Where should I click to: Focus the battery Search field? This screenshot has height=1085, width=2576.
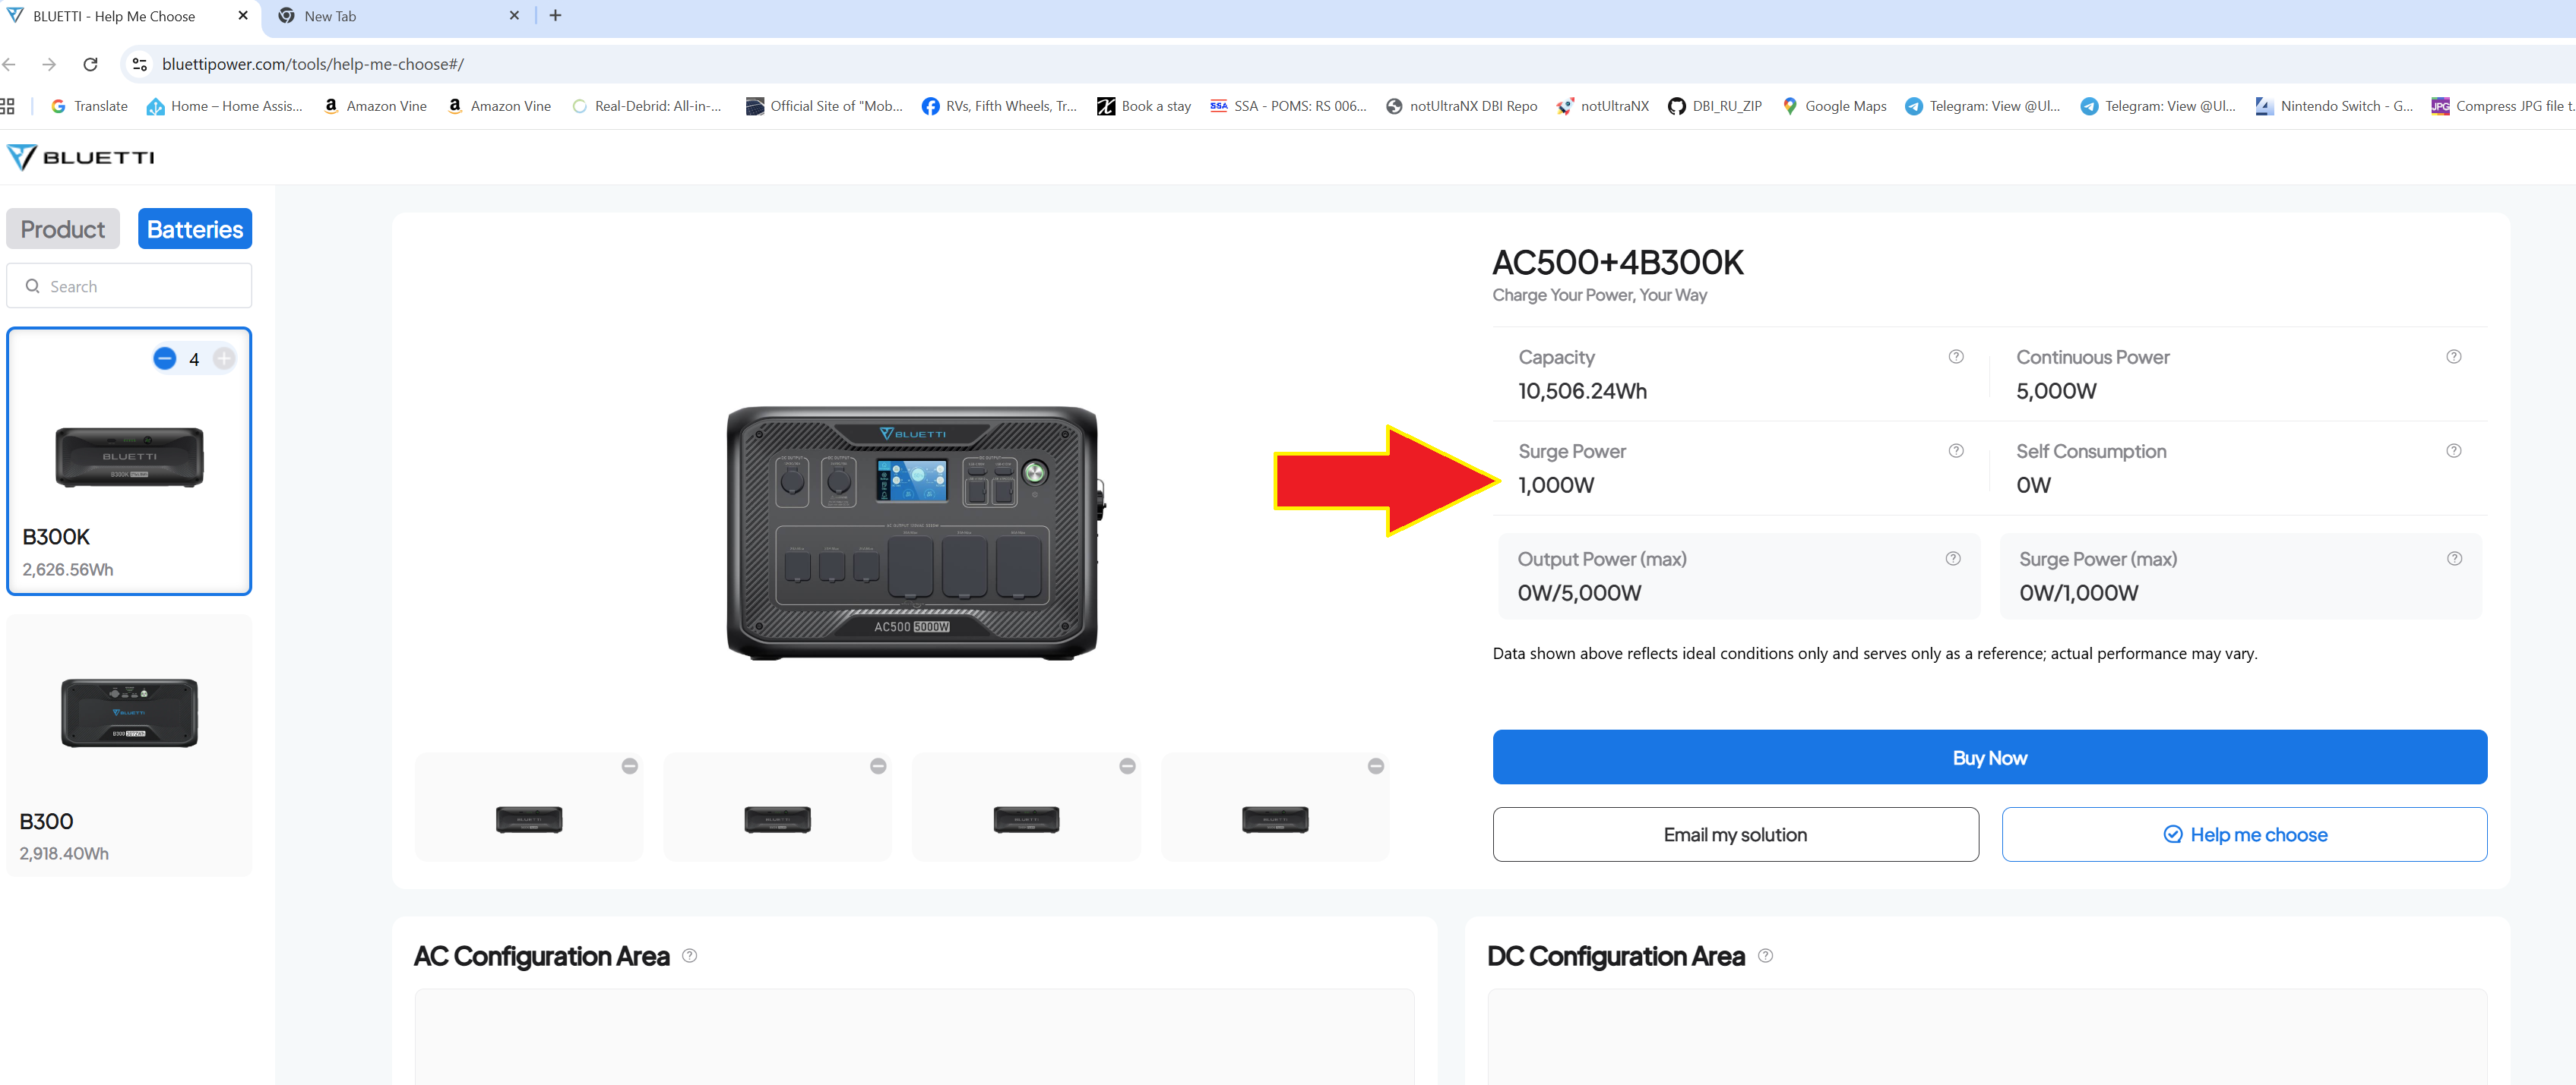pos(129,285)
